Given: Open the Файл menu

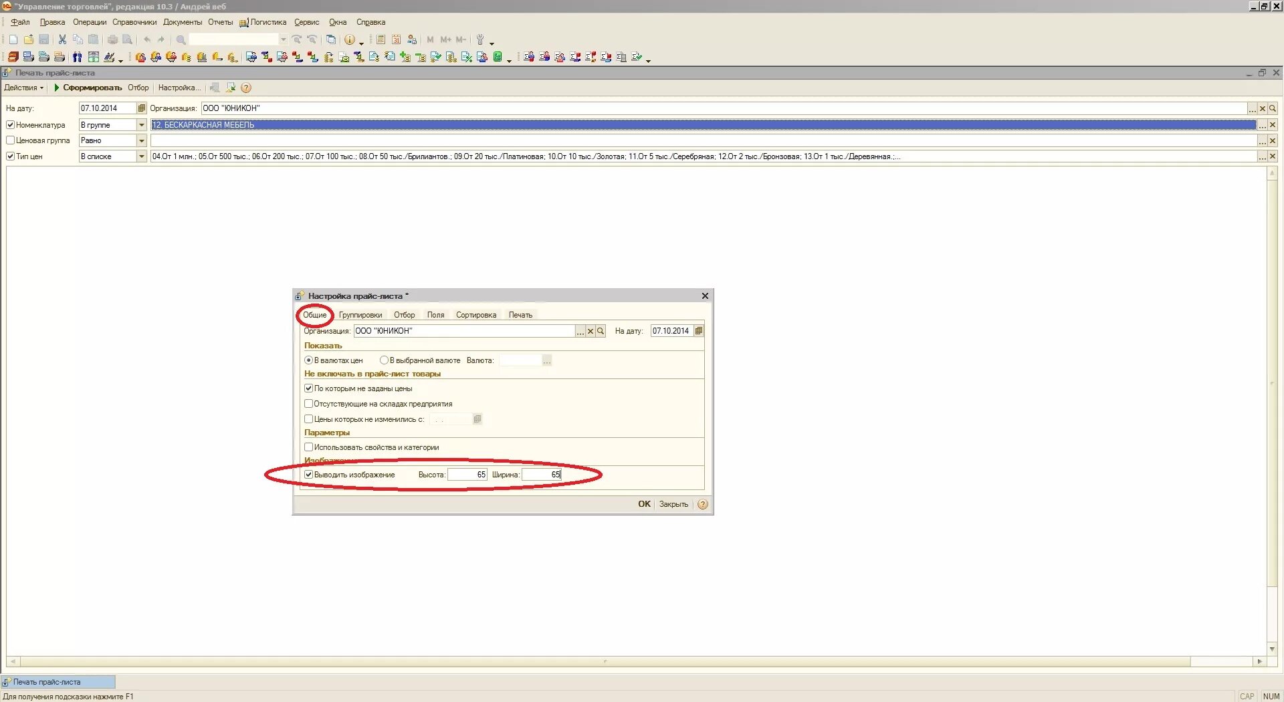Looking at the screenshot, I should pyautogui.click(x=20, y=22).
